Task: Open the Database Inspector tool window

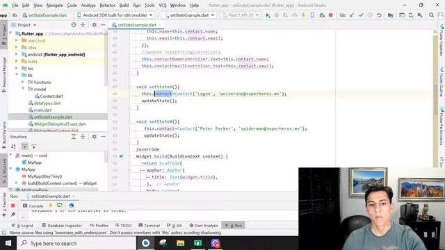Action: [x=62, y=225]
